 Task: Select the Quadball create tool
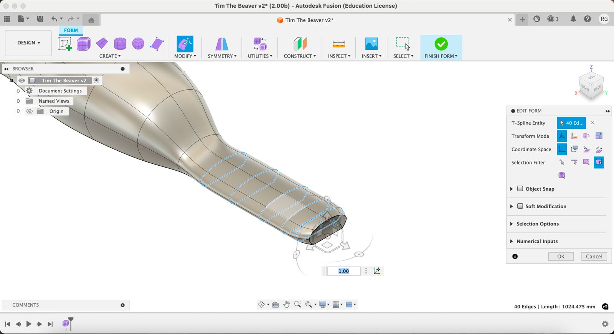pyautogui.click(x=138, y=44)
